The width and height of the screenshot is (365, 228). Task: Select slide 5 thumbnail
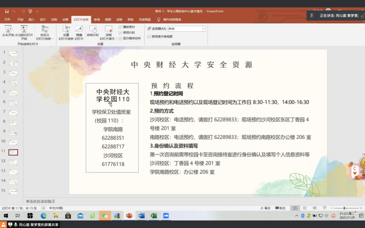(13, 93)
